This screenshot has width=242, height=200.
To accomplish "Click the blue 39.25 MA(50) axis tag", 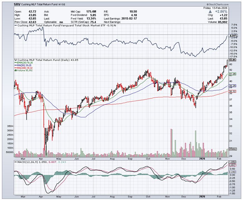I will pyautogui.click(x=232, y=86).
